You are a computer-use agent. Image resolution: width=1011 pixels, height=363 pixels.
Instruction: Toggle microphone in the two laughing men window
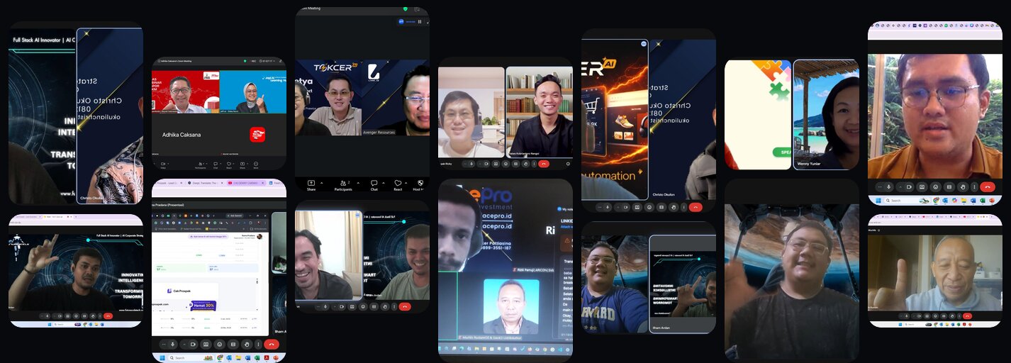click(325, 307)
